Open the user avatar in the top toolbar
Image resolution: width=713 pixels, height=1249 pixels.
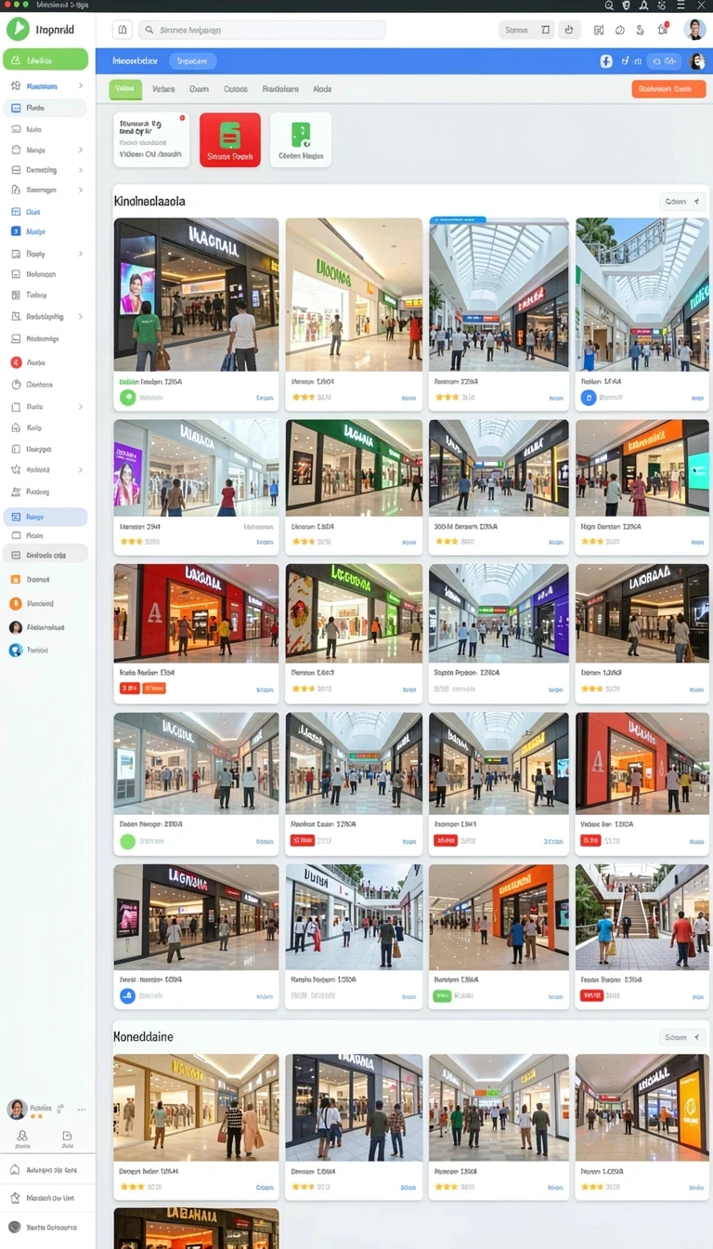(x=694, y=30)
